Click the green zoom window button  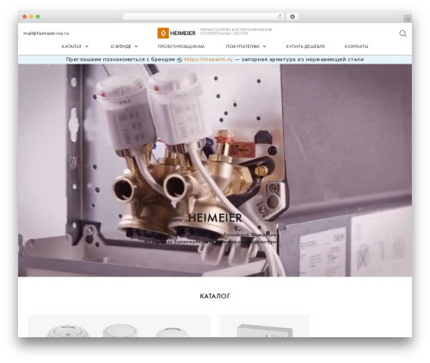pos(38,16)
